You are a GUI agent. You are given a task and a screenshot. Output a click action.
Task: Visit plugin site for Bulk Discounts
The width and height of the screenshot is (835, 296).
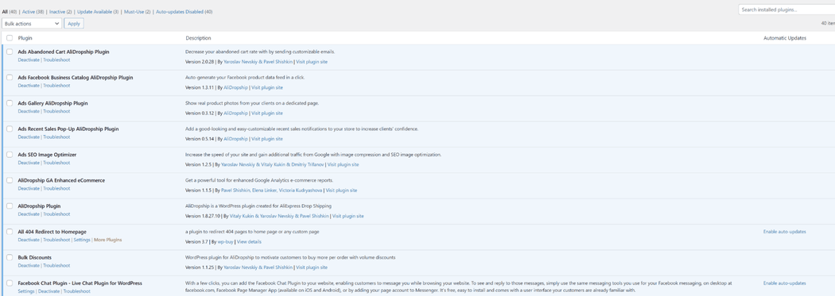[312, 267]
